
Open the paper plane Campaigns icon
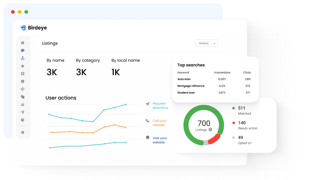22,112
